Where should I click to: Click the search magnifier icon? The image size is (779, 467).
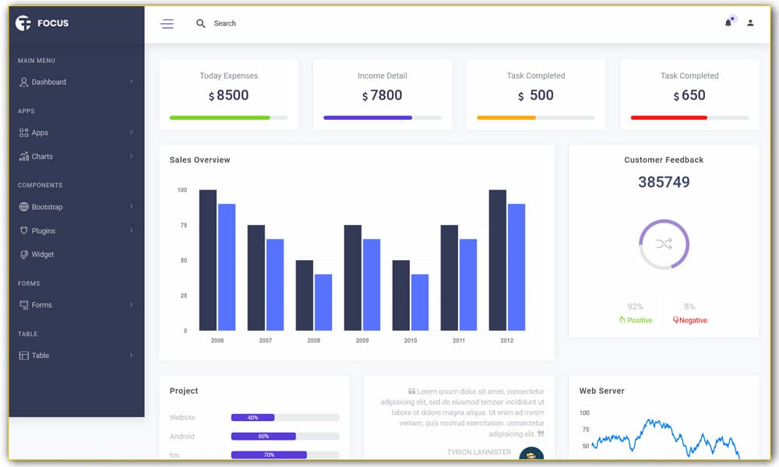click(x=200, y=23)
